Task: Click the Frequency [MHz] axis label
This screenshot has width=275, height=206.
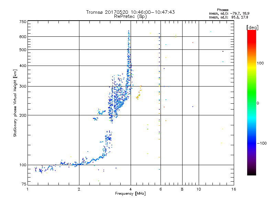Action: click(130, 194)
